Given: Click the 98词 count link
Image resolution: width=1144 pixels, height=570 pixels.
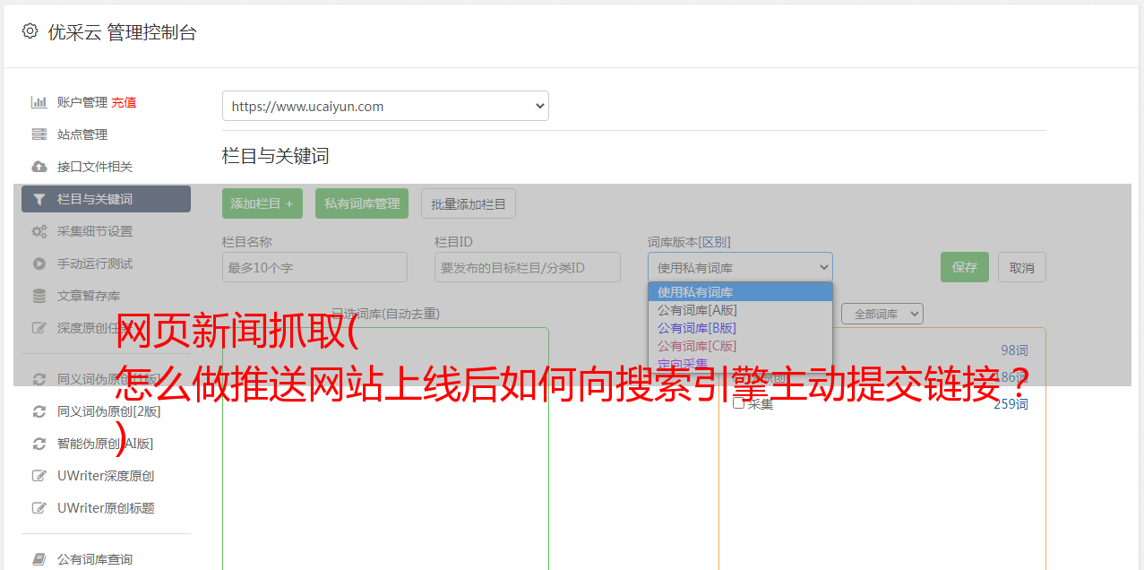Looking at the screenshot, I should point(1014,350).
